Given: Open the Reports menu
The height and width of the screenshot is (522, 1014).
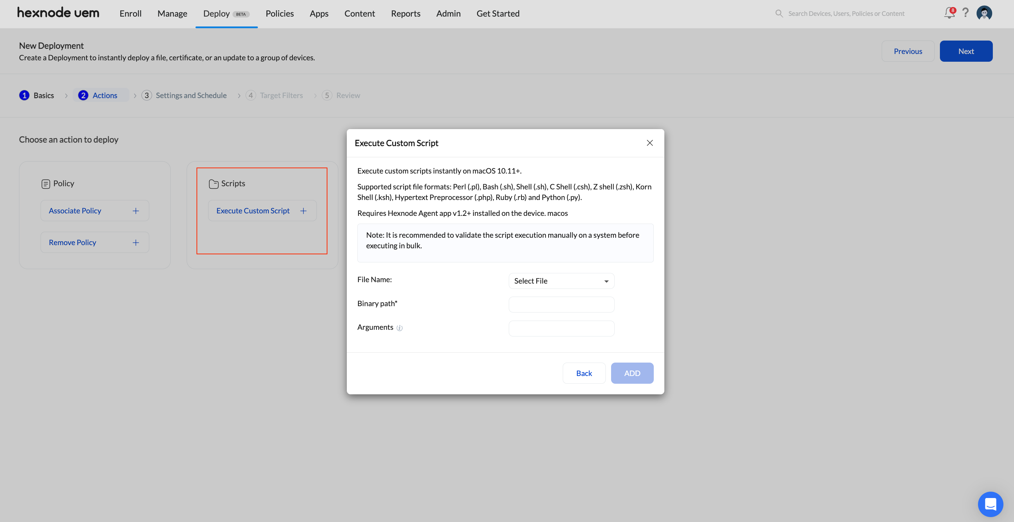Looking at the screenshot, I should [x=406, y=13].
